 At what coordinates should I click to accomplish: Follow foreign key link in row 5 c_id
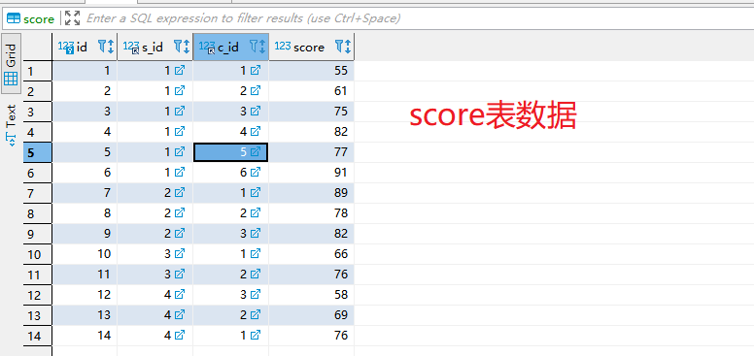tap(256, 152)
